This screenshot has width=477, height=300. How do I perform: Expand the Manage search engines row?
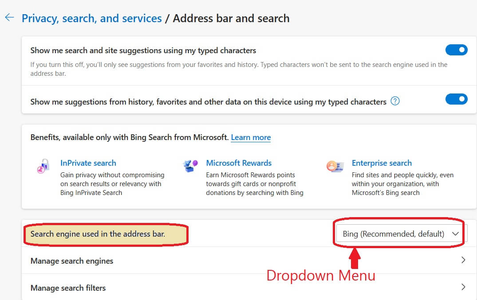pyautogui.click(x=71, y=261)
